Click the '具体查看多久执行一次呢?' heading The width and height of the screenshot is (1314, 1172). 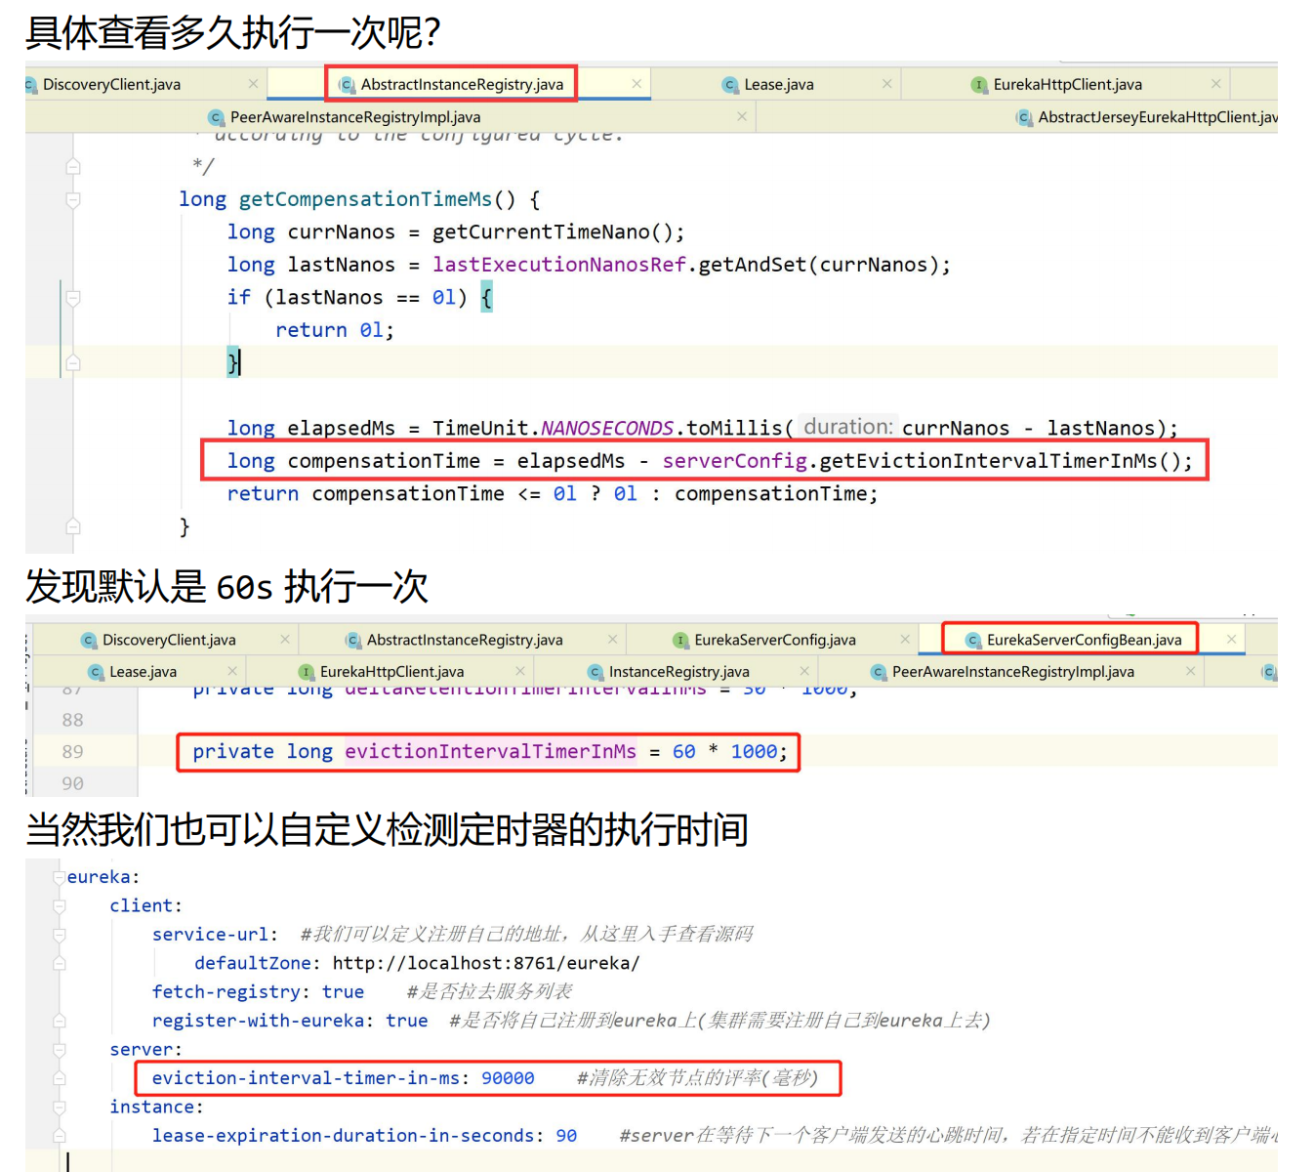[233, 32]
